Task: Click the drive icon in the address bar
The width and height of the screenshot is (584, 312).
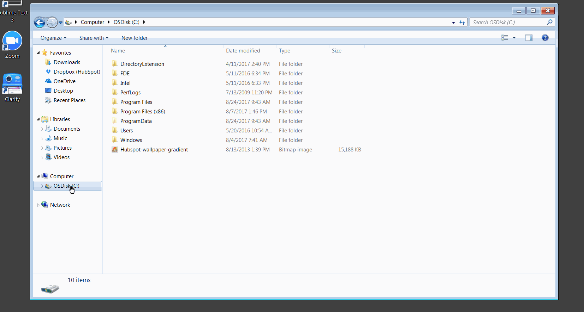Action: click(x=68, y=23)
